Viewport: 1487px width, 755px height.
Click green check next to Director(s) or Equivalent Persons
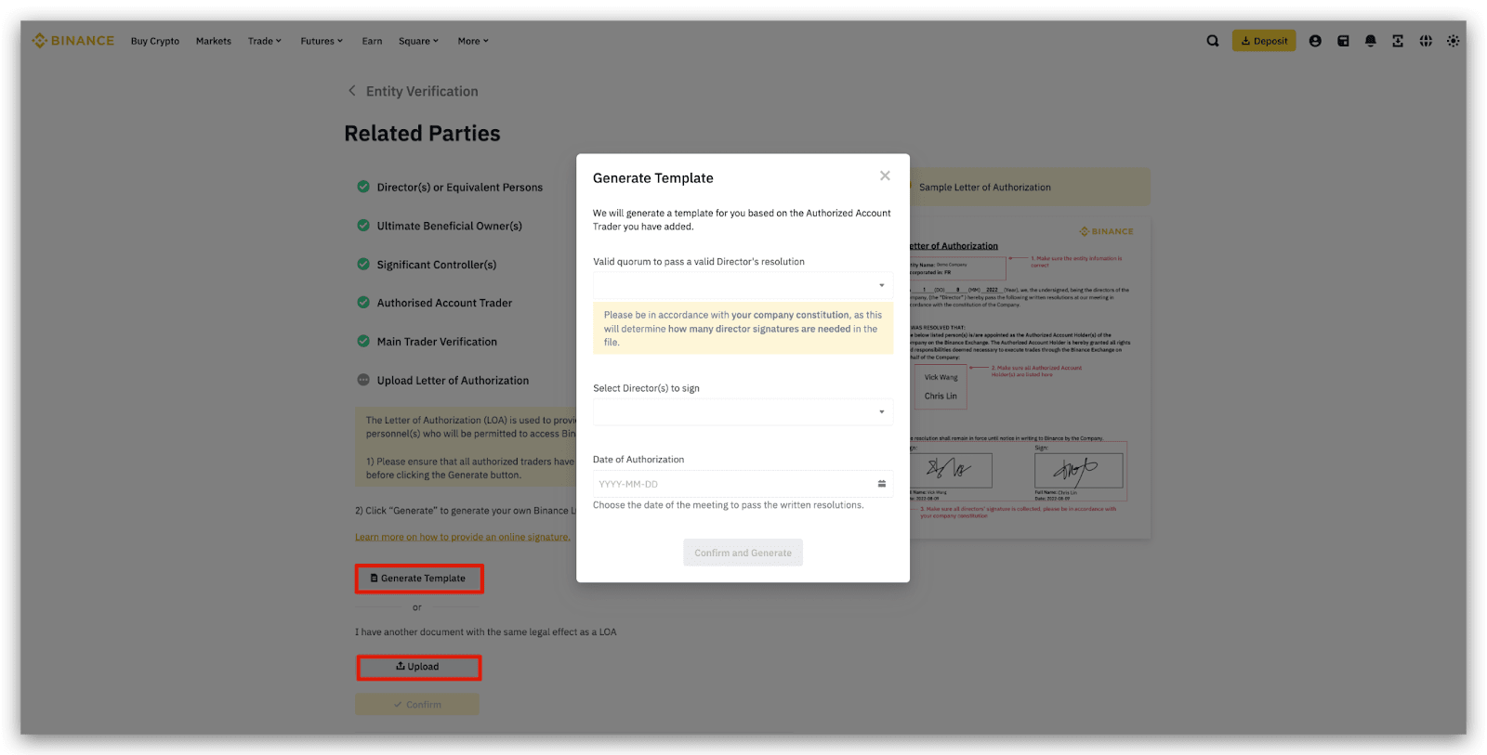(x=363, y=187)
